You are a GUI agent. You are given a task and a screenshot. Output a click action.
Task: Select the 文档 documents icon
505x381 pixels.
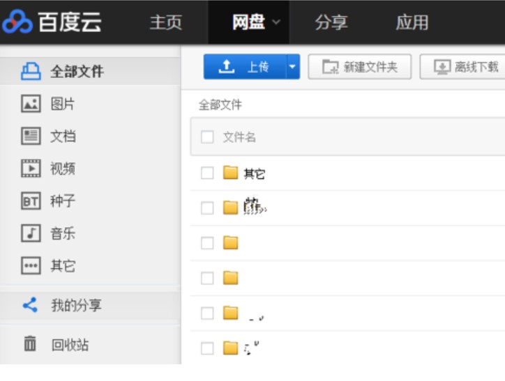tap(31, 136)
